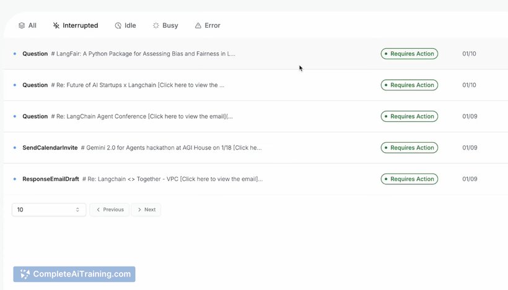Click the 01/10 date on LangFair row
The image size is (508, 290).
(x=469, y=54)
